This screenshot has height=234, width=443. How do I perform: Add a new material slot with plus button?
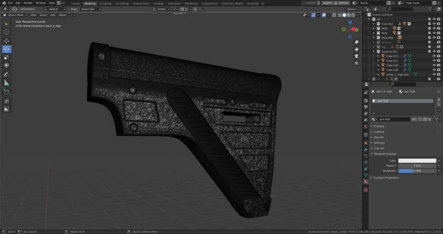point(439,100)
